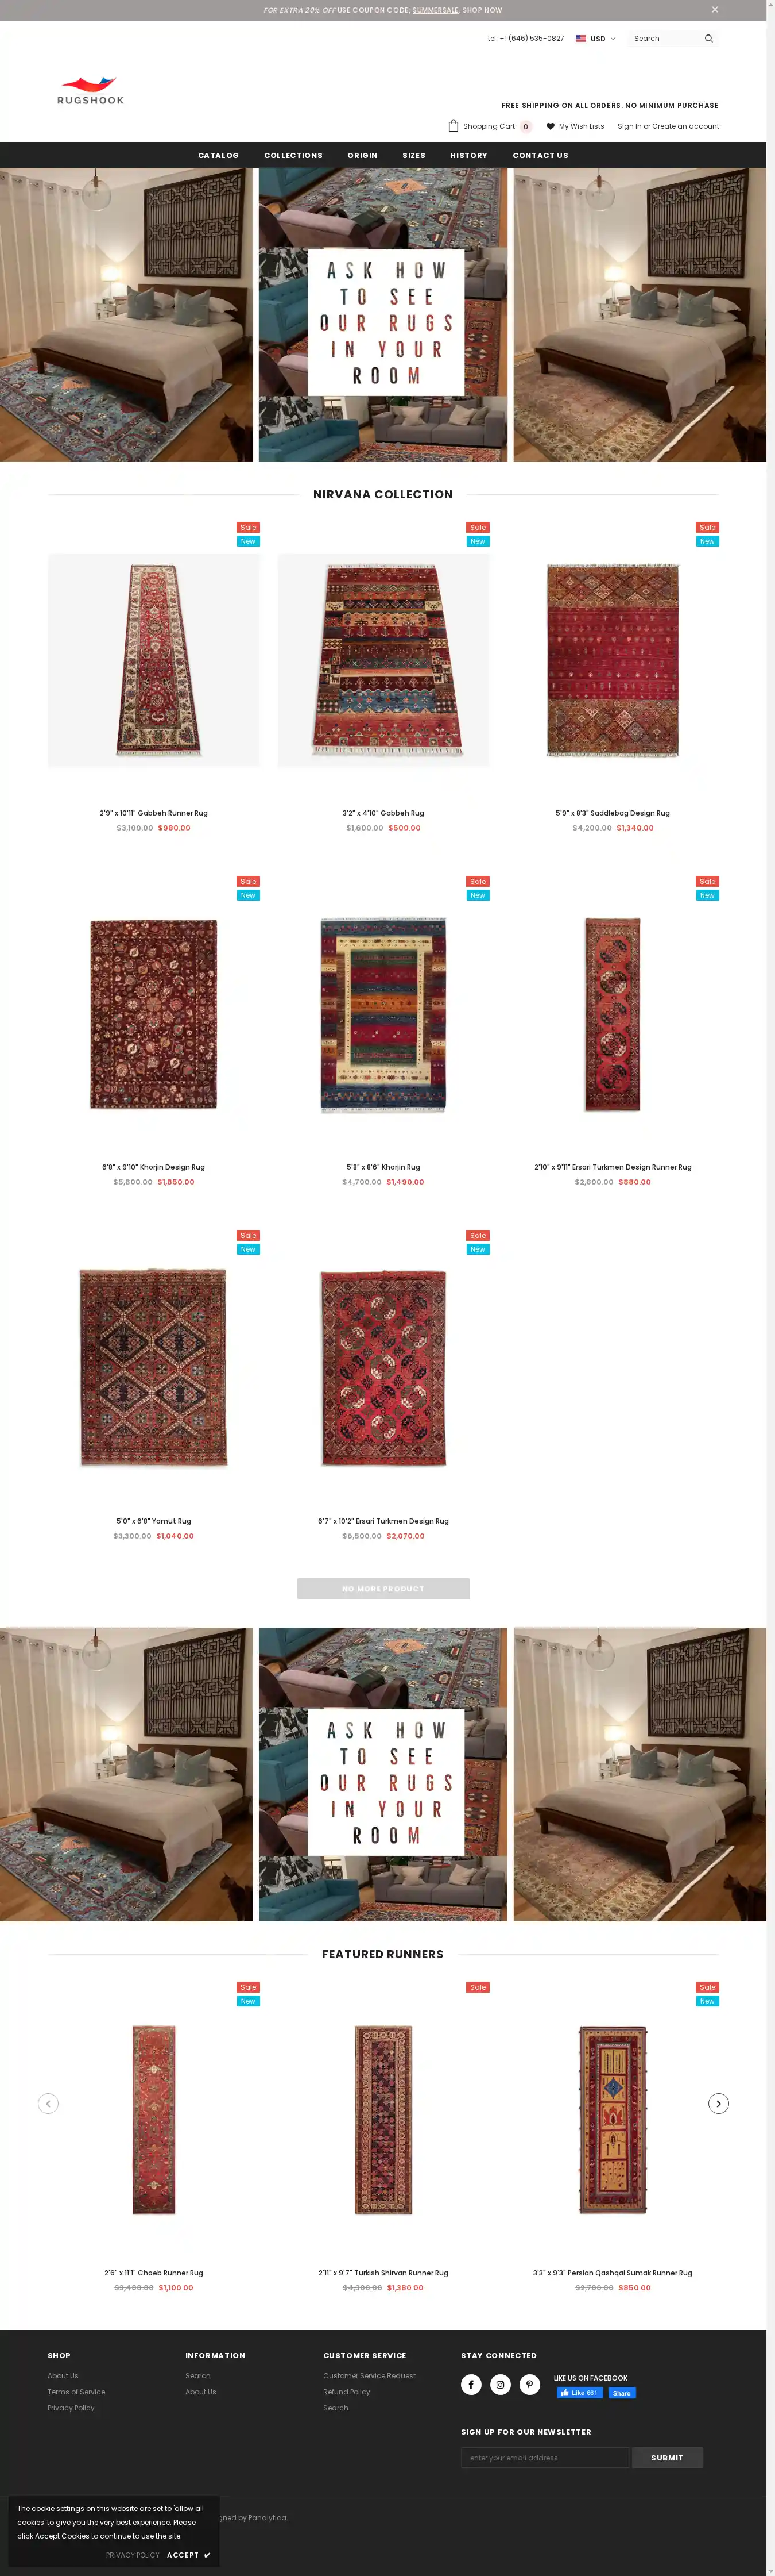The width and height of the screenshot is (775, 2576).
Task: Go to homepage via Rugshook logo
Action: click(90, 91)
